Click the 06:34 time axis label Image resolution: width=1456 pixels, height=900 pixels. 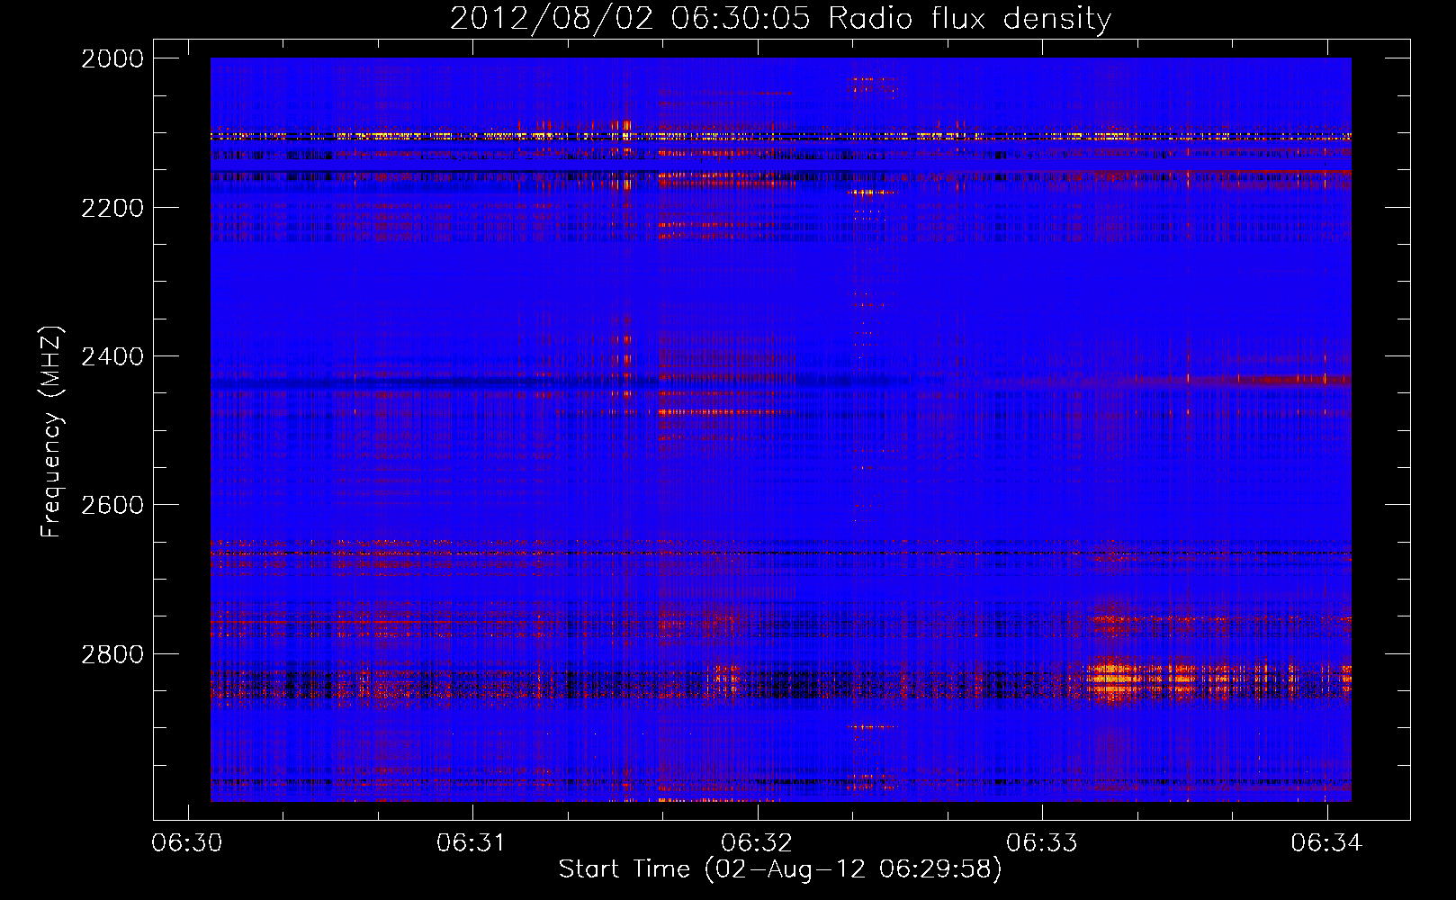1327,842
